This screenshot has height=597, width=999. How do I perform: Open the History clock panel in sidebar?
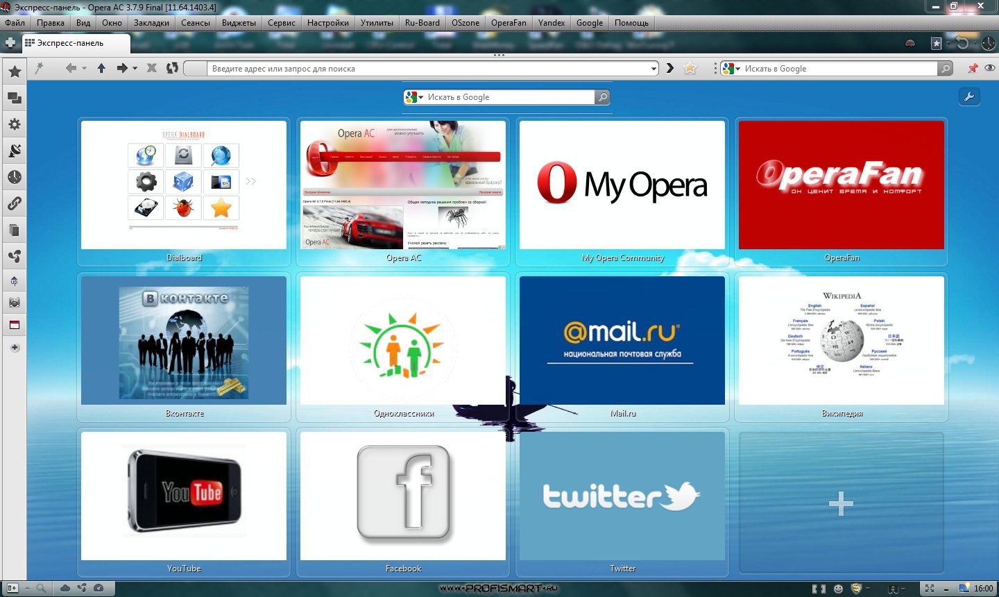[x=15, y=177]
